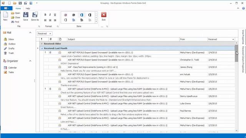Click the Find binoculars button
This screenshot has width=246, height=138.
[15, 22]
